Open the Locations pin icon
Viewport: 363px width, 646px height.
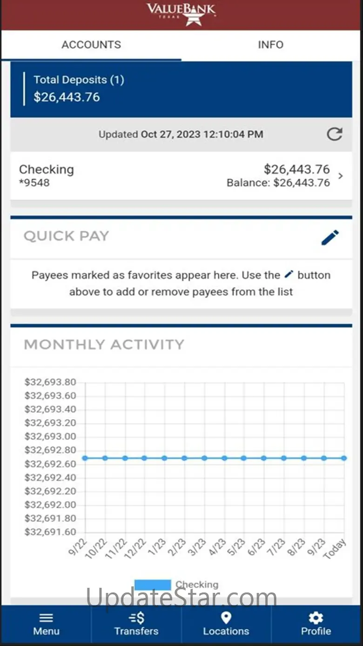pos(226,618)
